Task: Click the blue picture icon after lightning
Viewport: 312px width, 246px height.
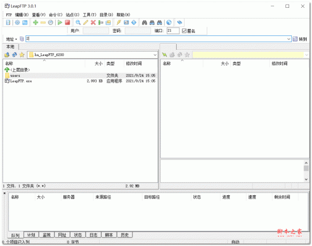Action: 126,22
